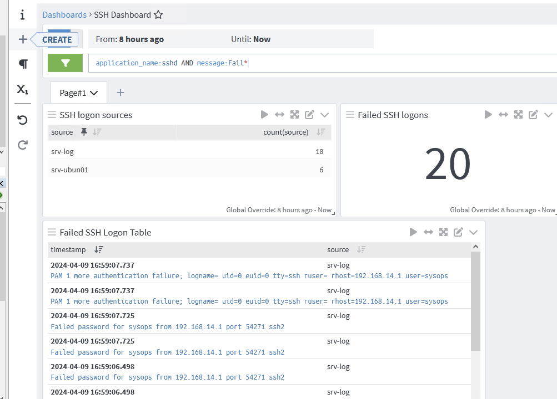Click the SSH Dashboard breadcrumb title
The height and width of the screenshot is (399, 557).
(123, 15)
